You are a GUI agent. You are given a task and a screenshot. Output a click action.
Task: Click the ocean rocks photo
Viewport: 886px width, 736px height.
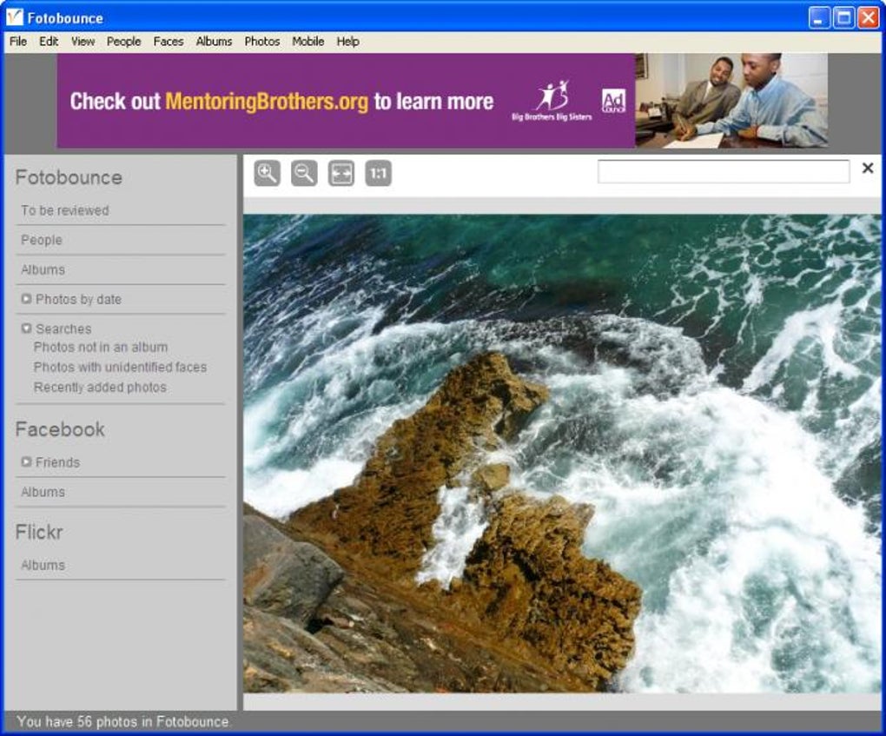pyautogui.click(x=562, y=454)
